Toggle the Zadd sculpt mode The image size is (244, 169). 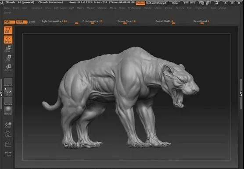tap(22, 22)
